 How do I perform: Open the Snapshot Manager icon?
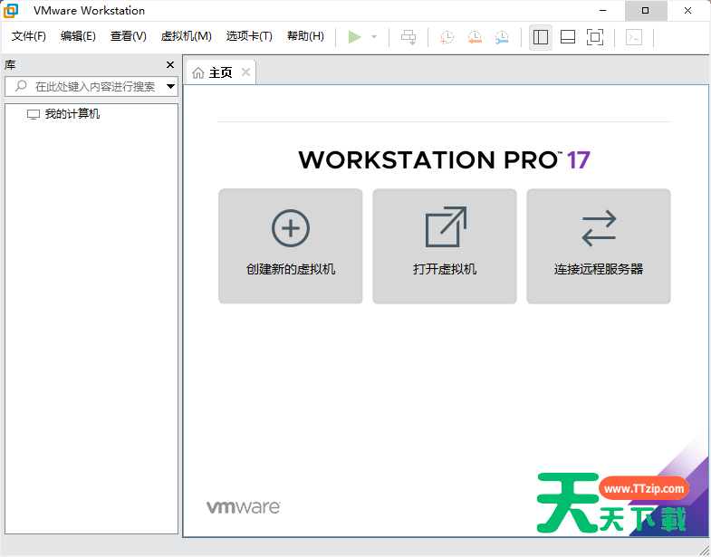tap(502, 37)
